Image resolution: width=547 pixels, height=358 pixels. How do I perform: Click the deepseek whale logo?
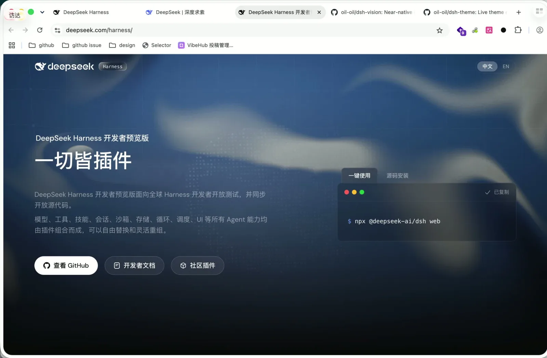(x=64, y=66)
